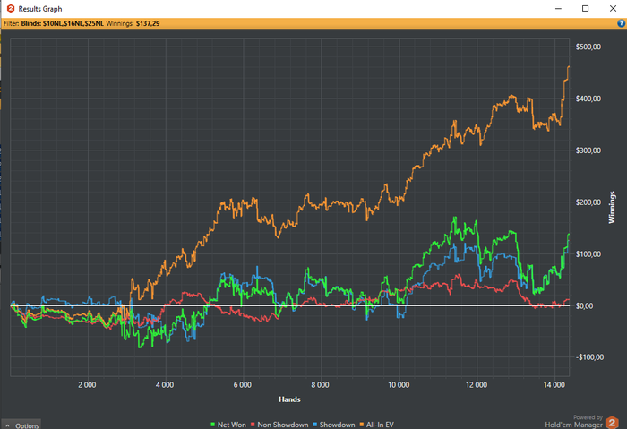Toggle the Showdown legend entry
This screenshot has height=429, width=627.
click(x=334, y=425)
